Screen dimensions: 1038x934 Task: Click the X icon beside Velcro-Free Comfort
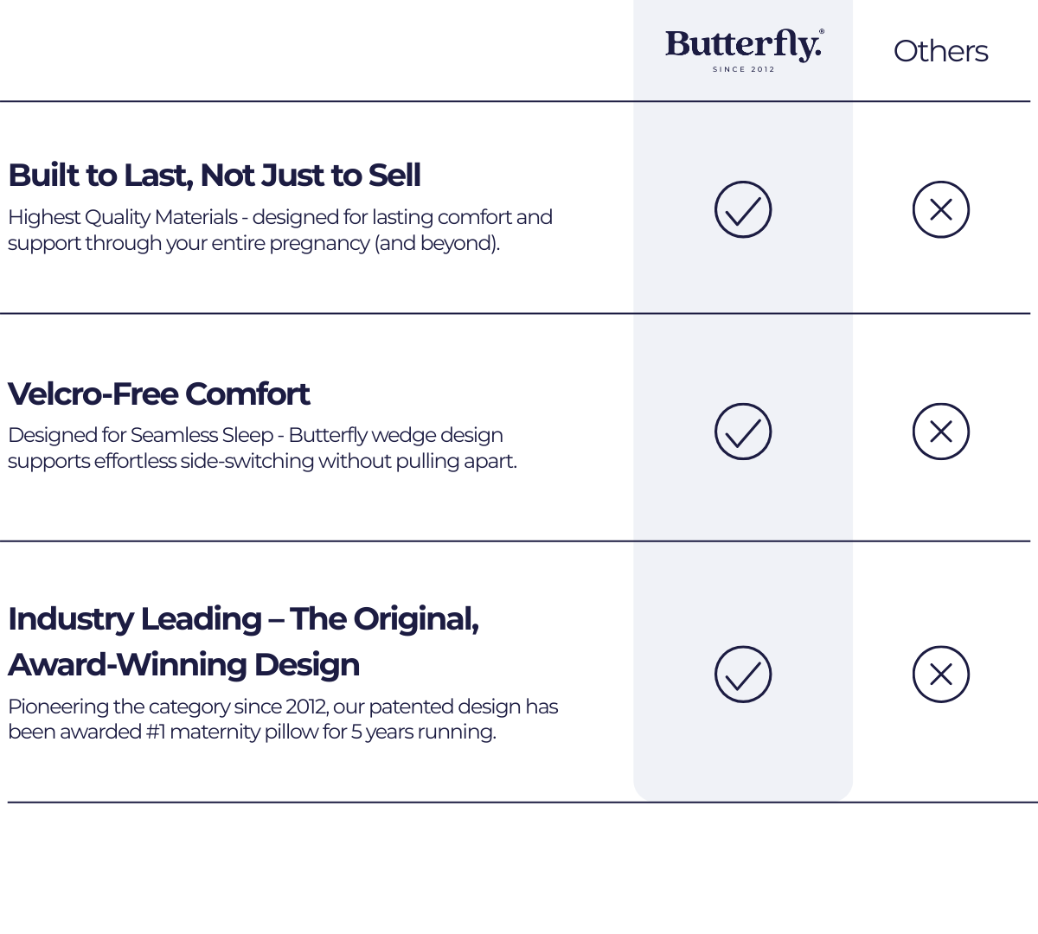click(x=941, y=432)
